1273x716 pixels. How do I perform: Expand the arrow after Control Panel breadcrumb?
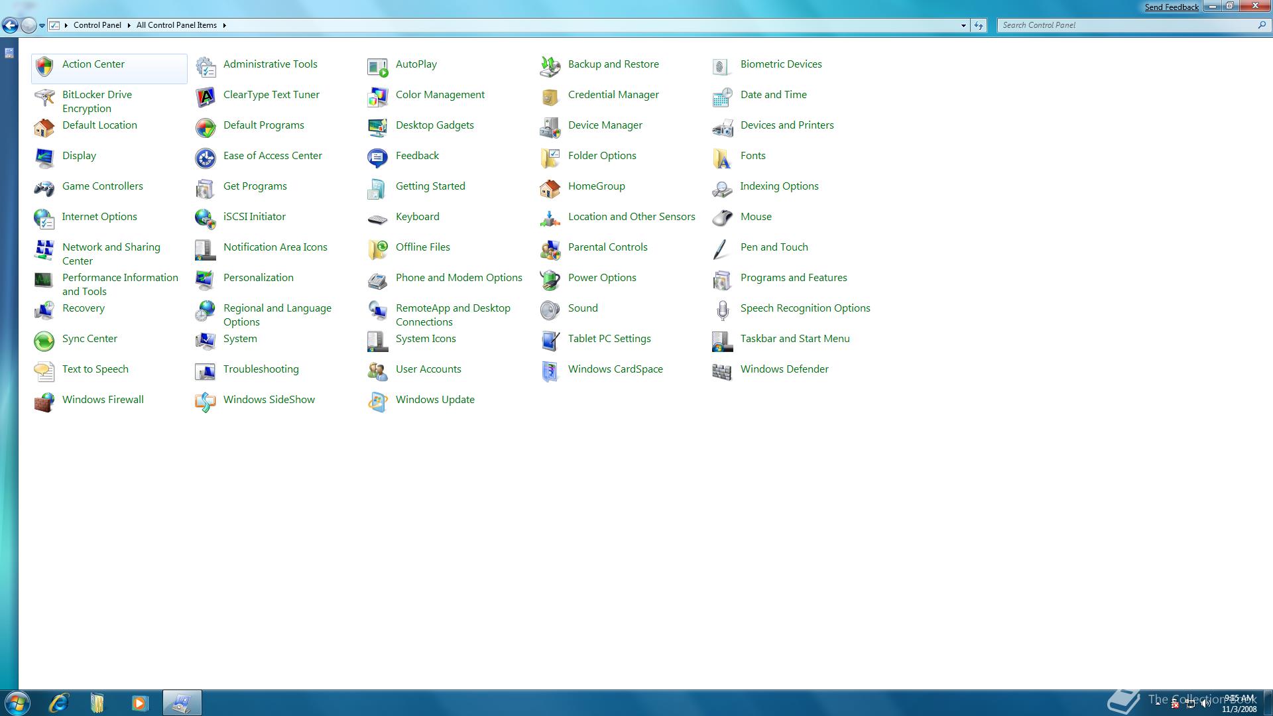click(x=129, y=25)
